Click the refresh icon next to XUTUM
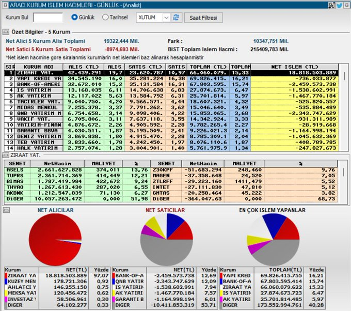 point(177,18)
